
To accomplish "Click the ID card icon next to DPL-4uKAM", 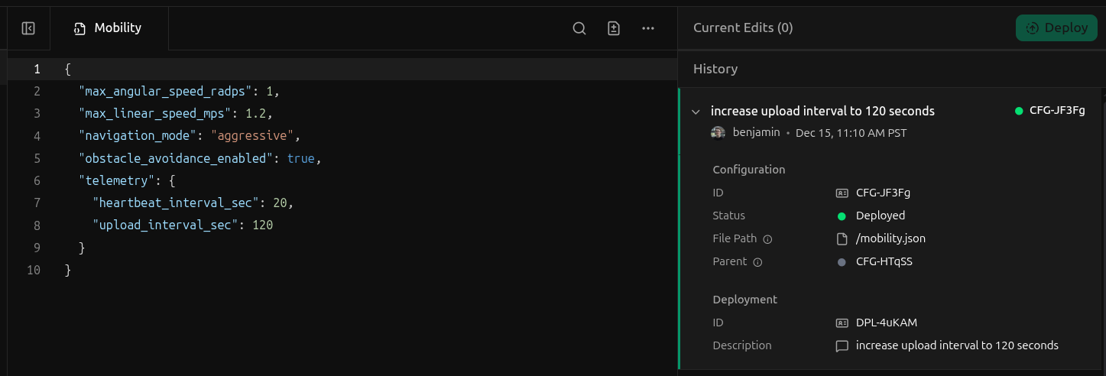I will click(x=842, y=323).
